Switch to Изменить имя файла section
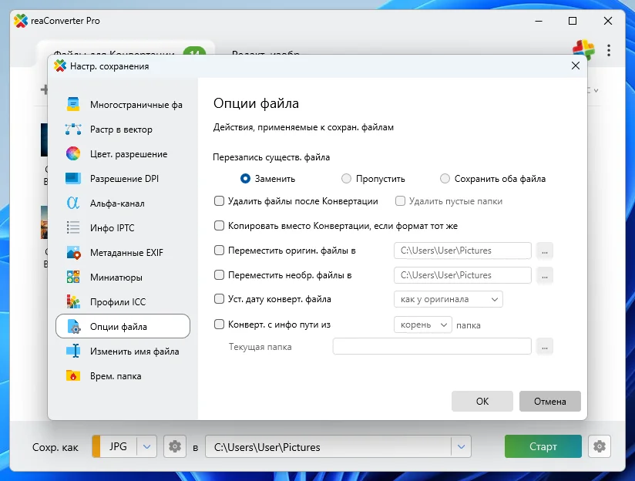The image size is (635, 481). (x=134, y=351)
